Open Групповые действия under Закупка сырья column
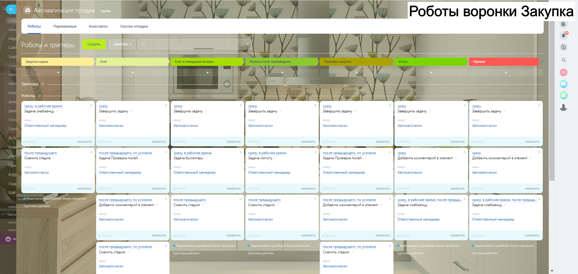 [37, 206]
